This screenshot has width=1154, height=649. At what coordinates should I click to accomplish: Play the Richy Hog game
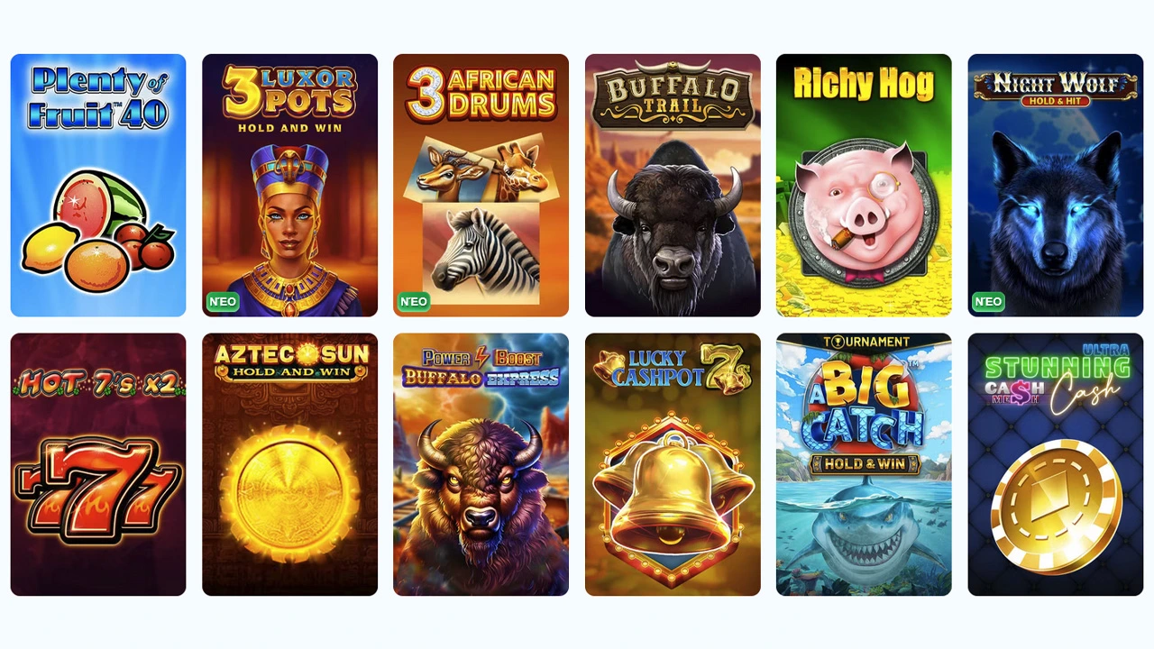click(x=864, y=185)
